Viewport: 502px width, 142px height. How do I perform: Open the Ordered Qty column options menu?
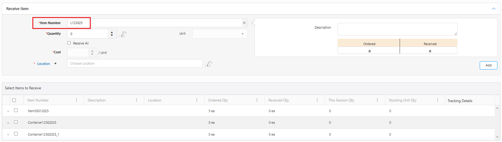(257, 100)
